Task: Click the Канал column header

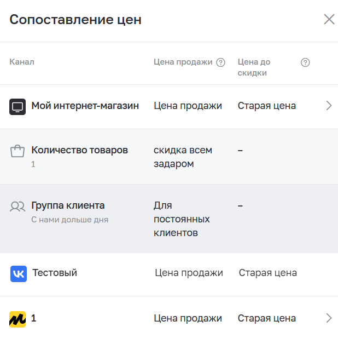Action: [x=22, y=62]
